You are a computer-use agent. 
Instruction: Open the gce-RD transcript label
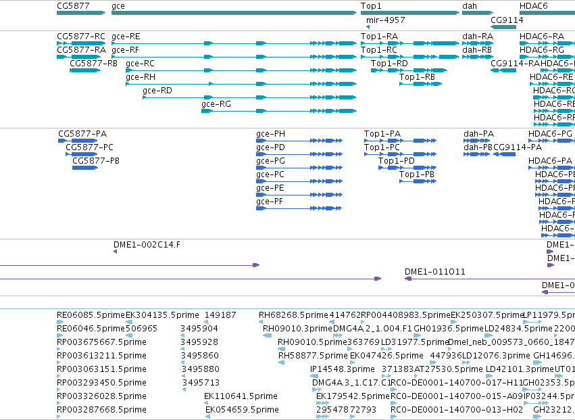click(x=157, y=91)
